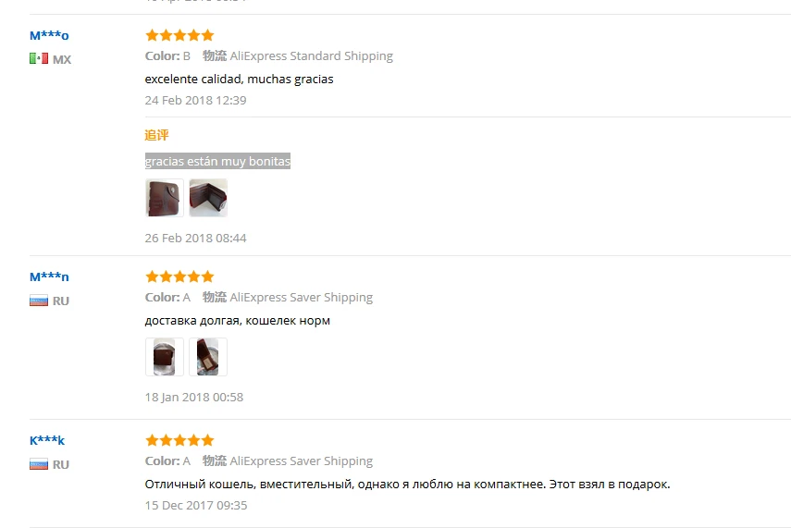The height and width of the screenshot is (528, 791).
Task: Click the Russia flag icon under K***k
Action: click(x=39, y=464)
